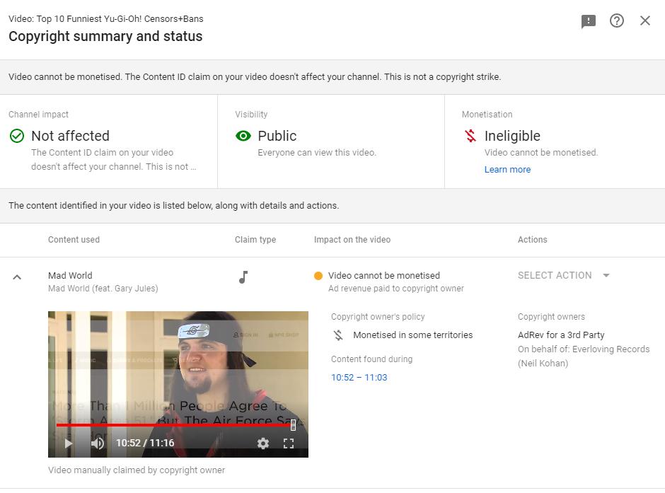
Task: Click Ad revenue paid to copyright owner
Action: point(396,289)
